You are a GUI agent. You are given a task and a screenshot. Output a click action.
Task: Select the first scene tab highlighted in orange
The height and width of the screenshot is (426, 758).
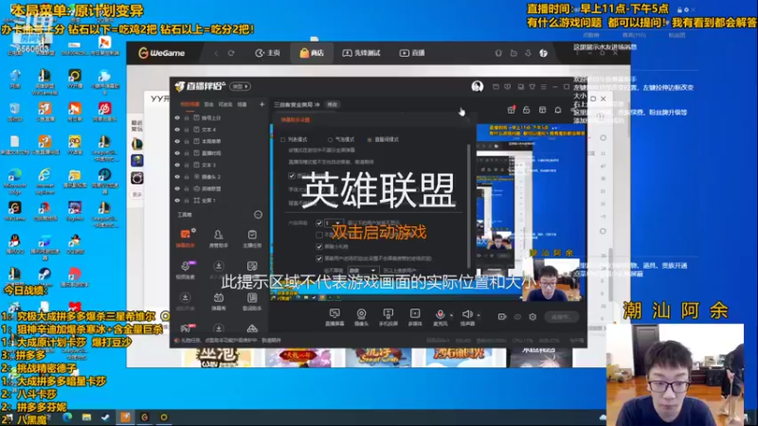[189, 104]
